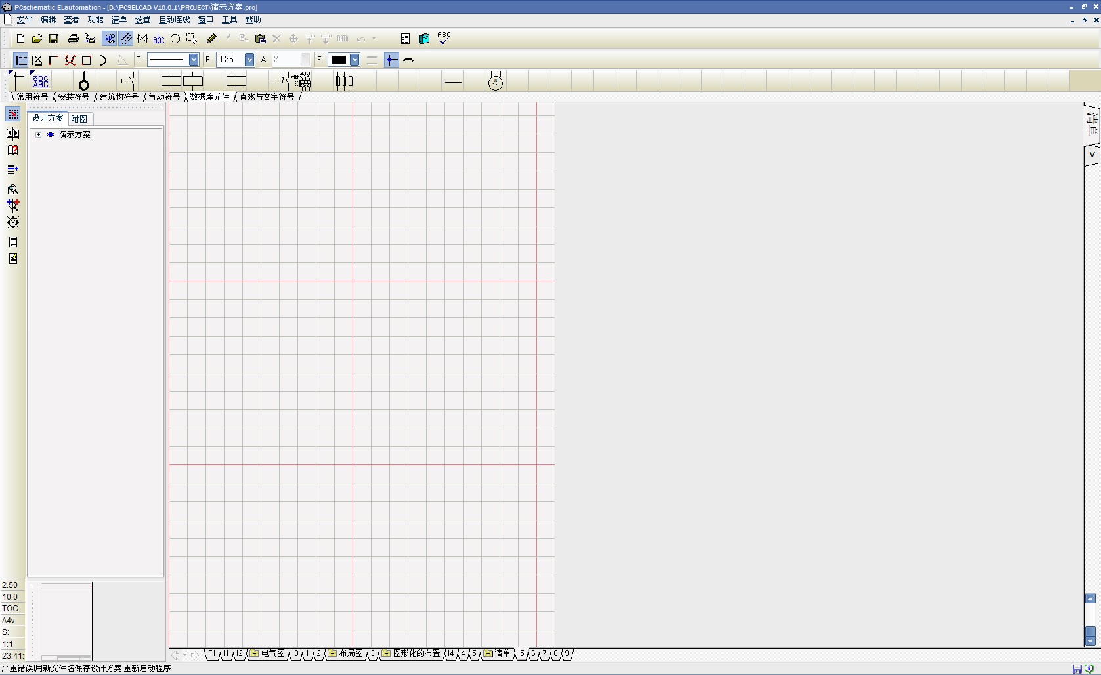This screenshot has height=675, width=1101.
Task: Toggle the lines mode button in the top toolbar
Action: [x=126, y=39]
